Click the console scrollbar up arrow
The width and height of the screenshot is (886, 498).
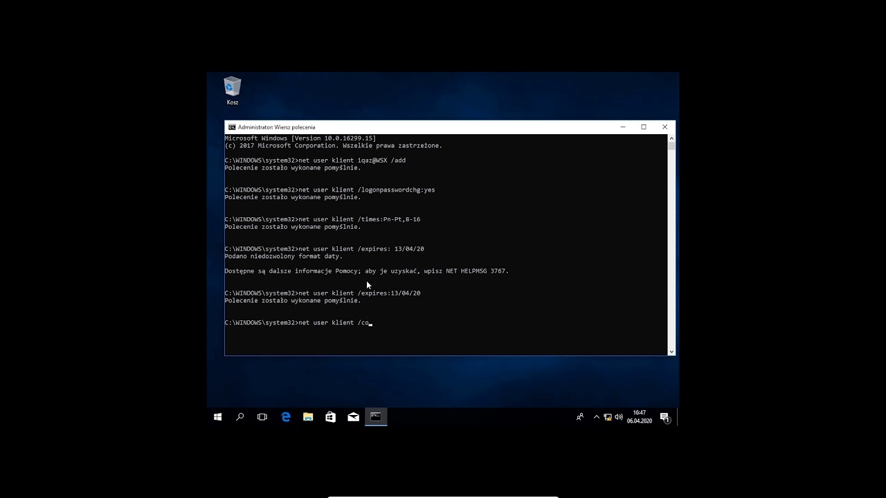671,138
